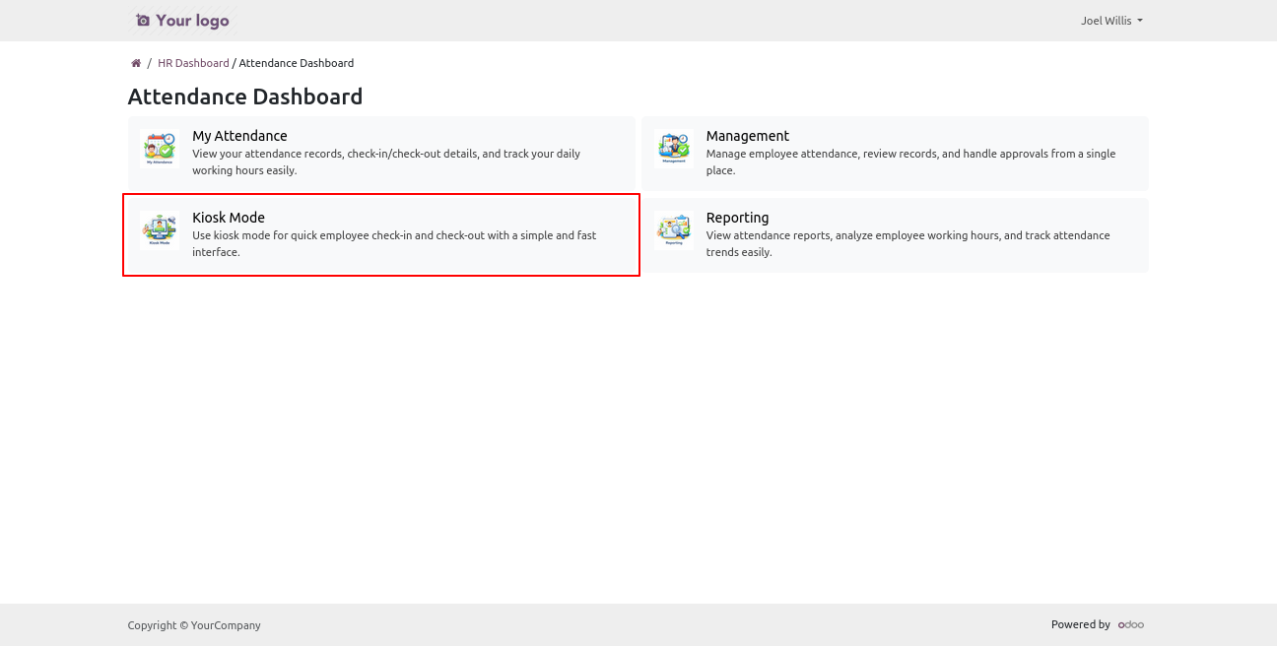Screen dimensions: 1277x646
Task: Go back to HR Dashboard via breadcrumb
Action: click(x=193, y=63)
